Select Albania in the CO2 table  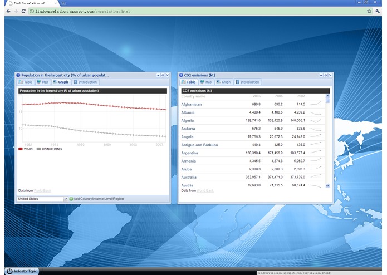(188, 112)
